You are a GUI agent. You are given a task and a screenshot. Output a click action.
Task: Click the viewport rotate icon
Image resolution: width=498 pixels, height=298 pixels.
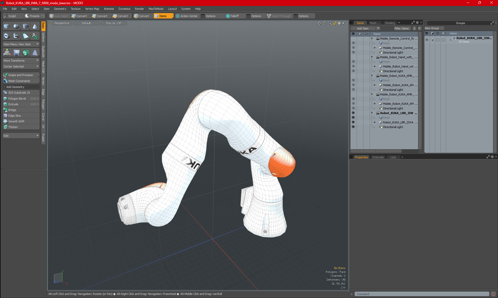(325, 23)
